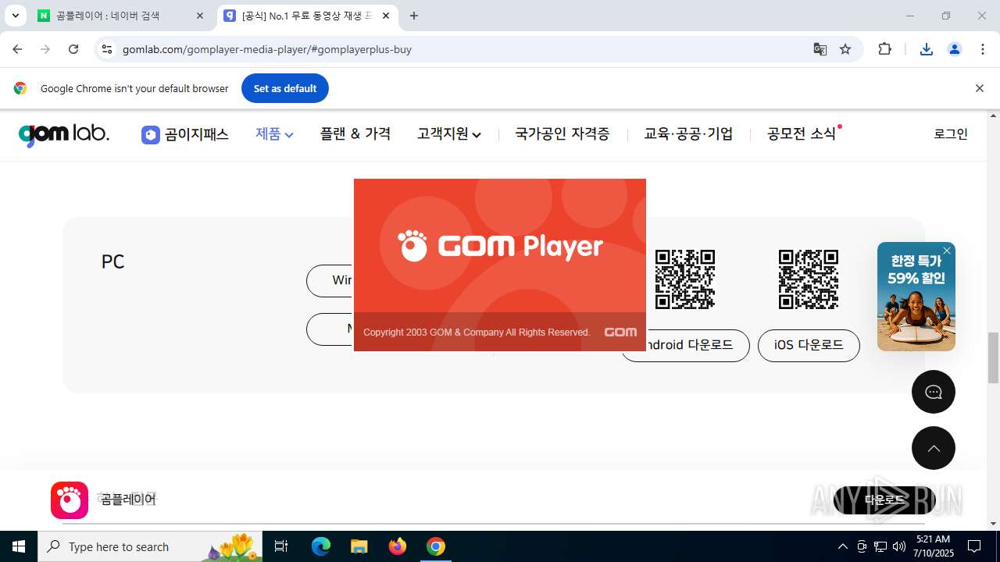Close the active gomlab tab
This screenshot has height=562, width=1000.
coord(386,16)
